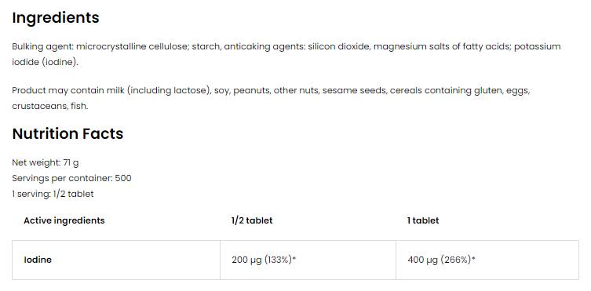Select the Iodine row label
Screen dimensions: 591x291
[38, 260]
